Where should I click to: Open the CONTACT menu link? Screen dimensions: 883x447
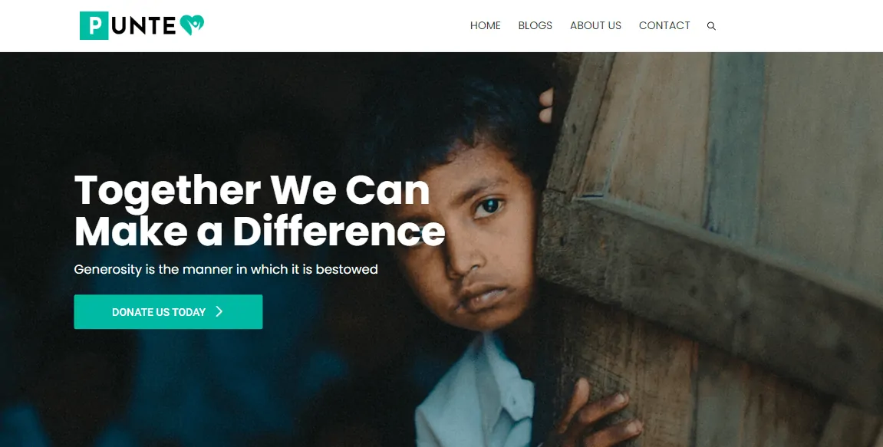[x=664, y=25]
